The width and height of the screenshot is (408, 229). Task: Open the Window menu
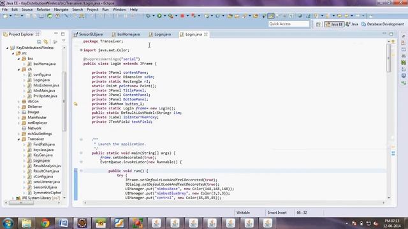tap(119, 10)
